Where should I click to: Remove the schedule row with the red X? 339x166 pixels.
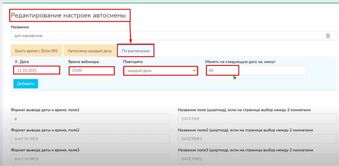click(x=16, y=62)
